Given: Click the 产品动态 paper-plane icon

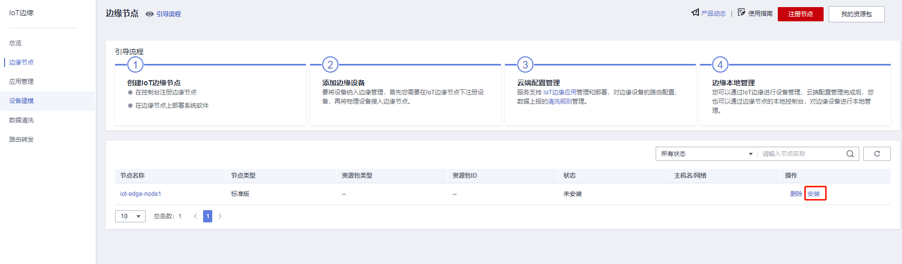Looking at the screenshot, I should point(695,13).
